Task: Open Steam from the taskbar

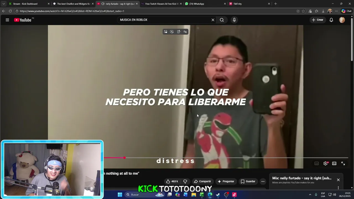Action: point(218,195)
